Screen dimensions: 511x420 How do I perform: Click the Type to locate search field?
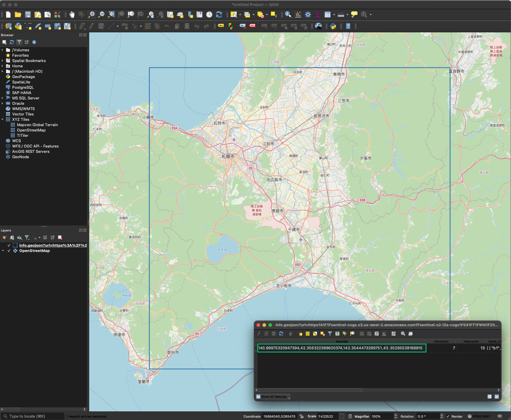33,416
